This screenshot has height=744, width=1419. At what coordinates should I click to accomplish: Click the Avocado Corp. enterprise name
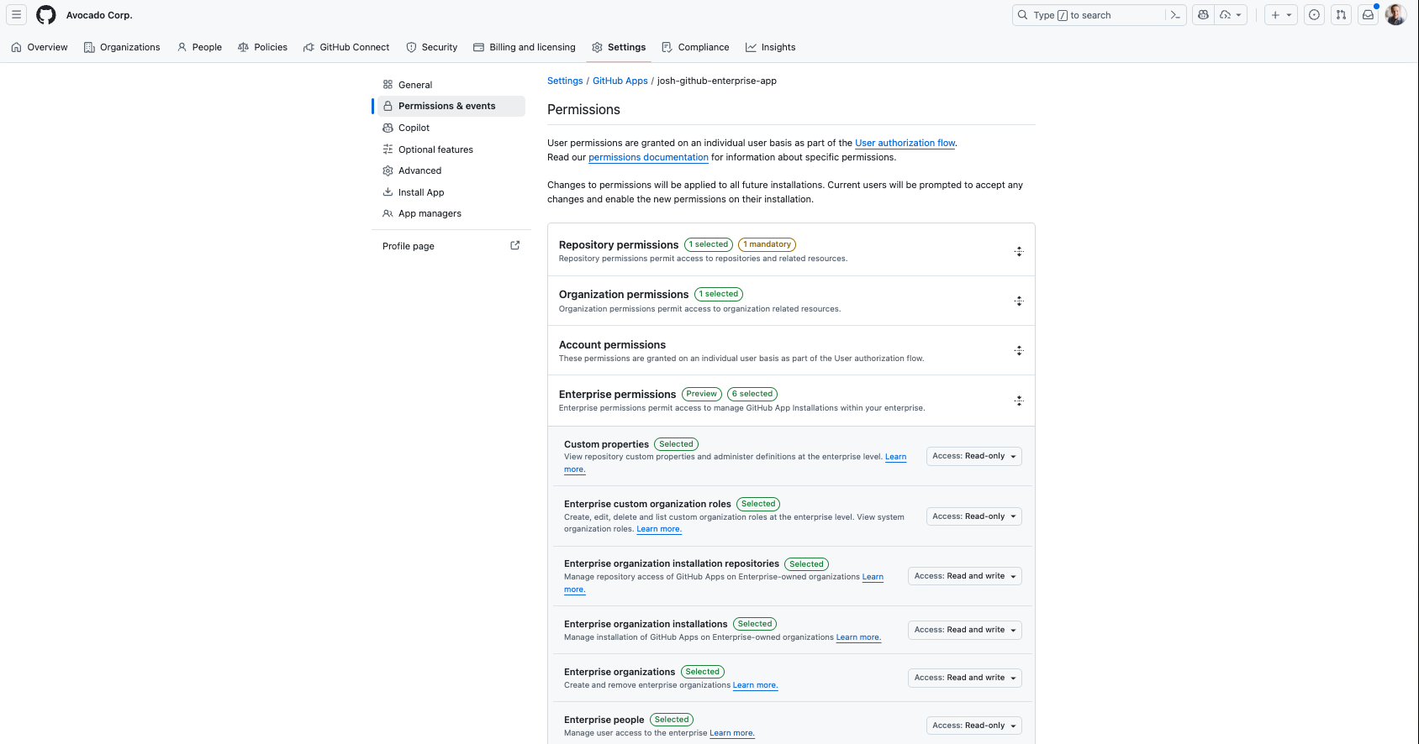99,15
